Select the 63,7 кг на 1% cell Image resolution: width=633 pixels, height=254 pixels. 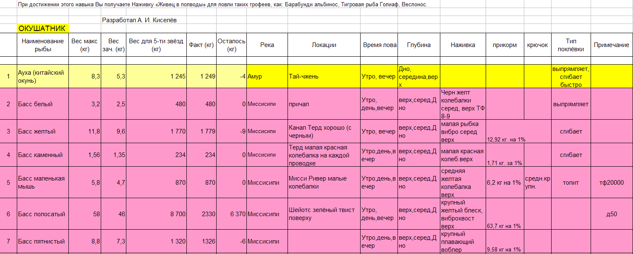(x=505, y=214)
